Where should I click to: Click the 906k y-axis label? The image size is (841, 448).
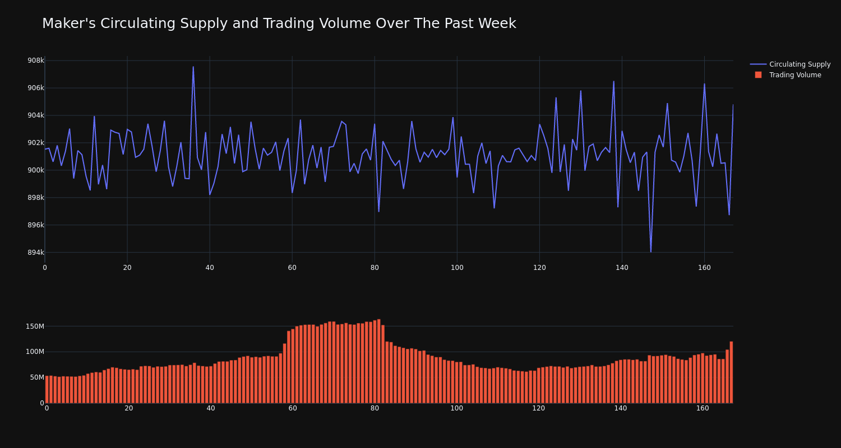(x=36, y=88)
